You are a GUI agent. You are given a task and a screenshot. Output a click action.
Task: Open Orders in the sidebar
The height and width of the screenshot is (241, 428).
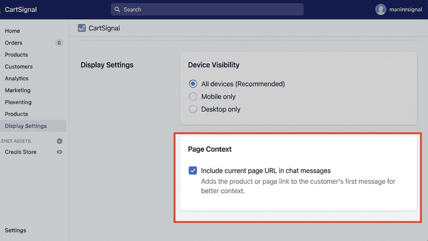(13, 43)
